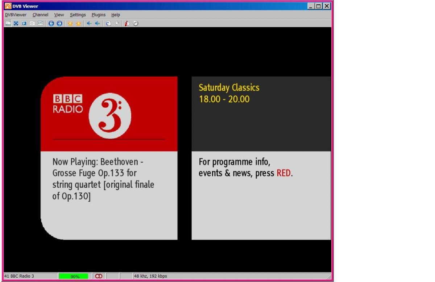Close the DVB Viewer window
Screen dimensions: 435x282
327,6
